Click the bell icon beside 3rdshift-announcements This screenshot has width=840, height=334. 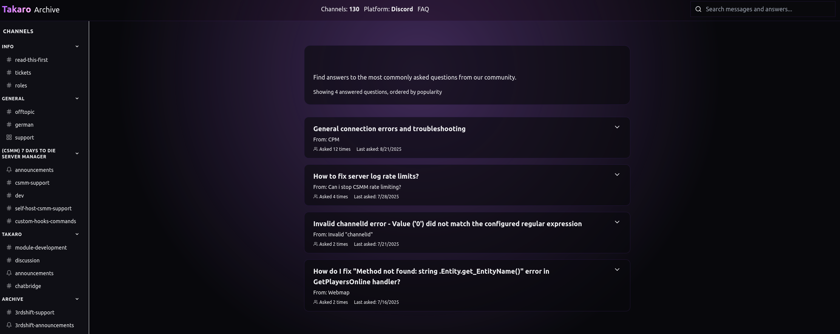(x=9, y=325)
